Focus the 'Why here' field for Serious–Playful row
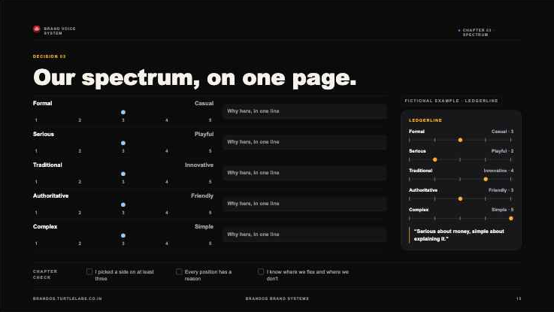Image resolution: width=554 pixels, height=312 pixels. click(304, 141)
